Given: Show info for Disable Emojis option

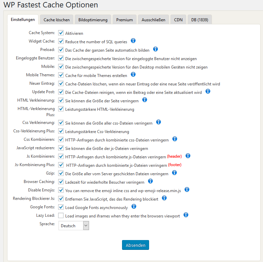Looking at the screenshot, I should 187,189.
